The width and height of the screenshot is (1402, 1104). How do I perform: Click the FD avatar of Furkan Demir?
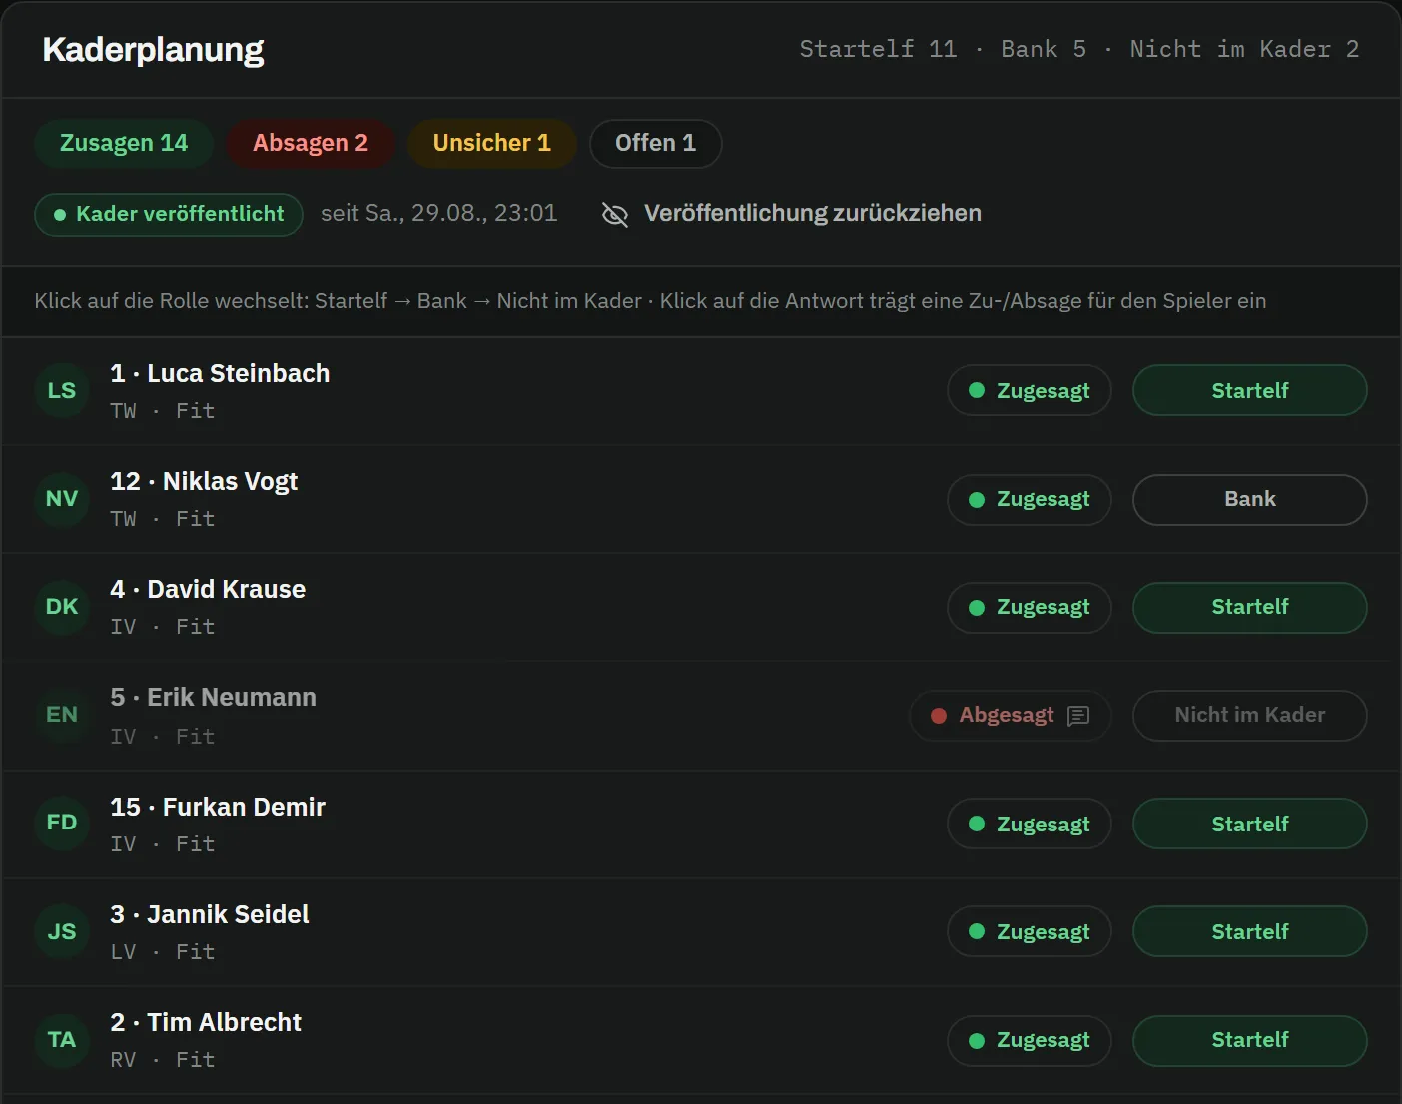pos(62,822)
